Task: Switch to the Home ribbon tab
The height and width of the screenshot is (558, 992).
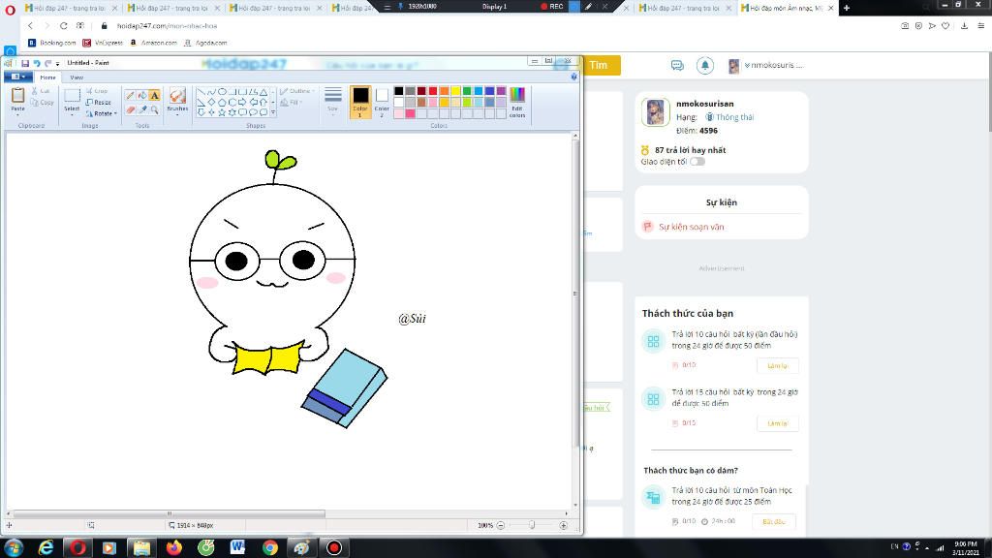Action: pos(47,77)
